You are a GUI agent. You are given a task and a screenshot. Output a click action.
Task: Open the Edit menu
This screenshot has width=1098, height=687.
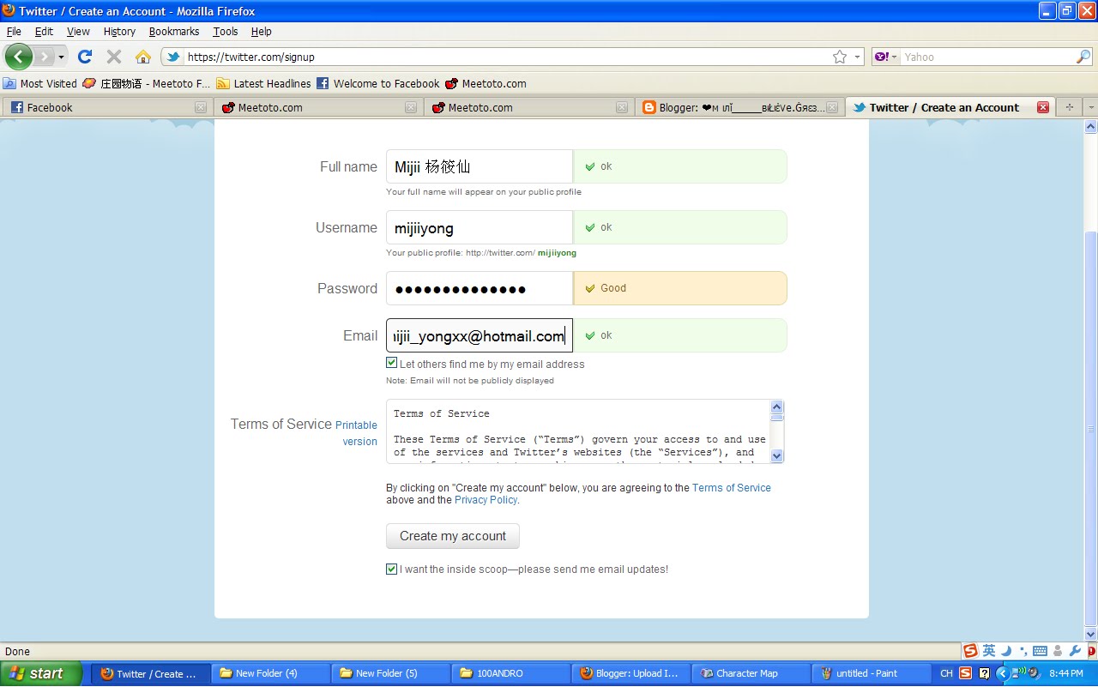pyautogui.click(x=44, y=31)
